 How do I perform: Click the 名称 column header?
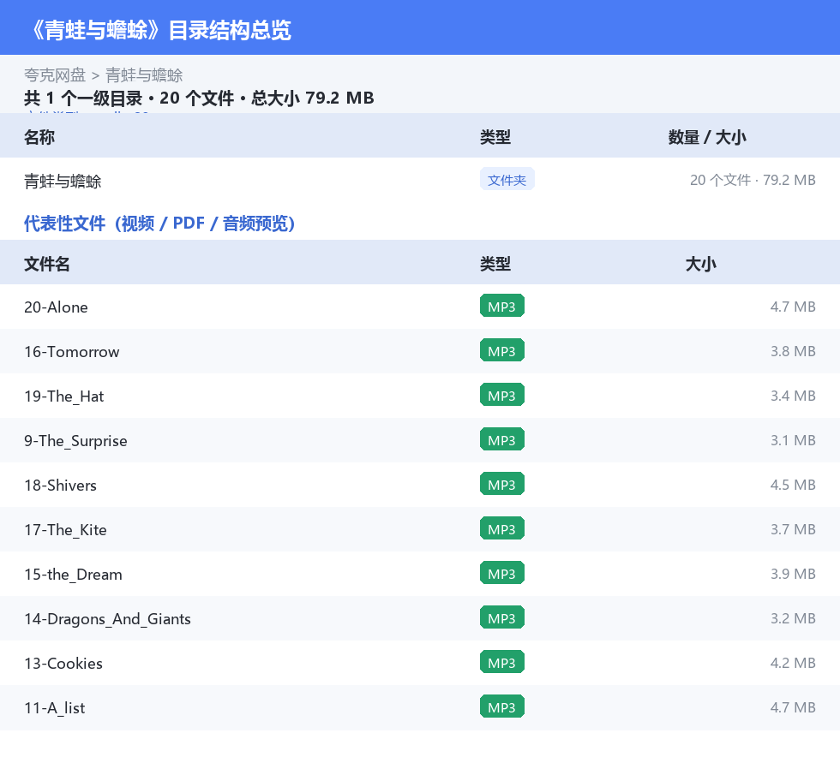pyautogui.click(x=39, y=137)
